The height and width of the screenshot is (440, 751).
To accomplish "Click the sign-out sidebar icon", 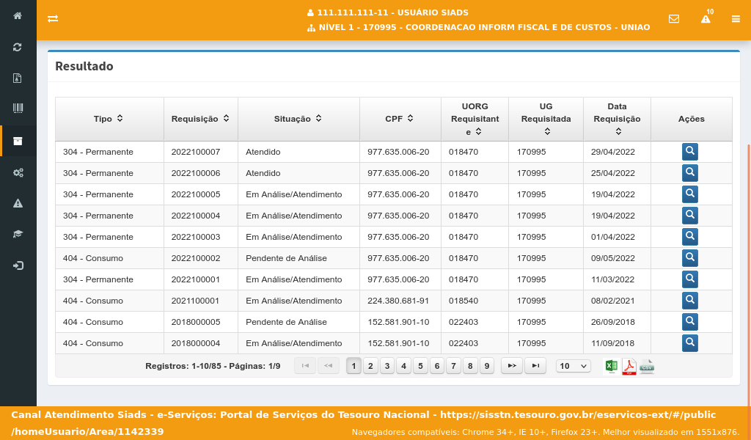I will (x=18, y=265).
